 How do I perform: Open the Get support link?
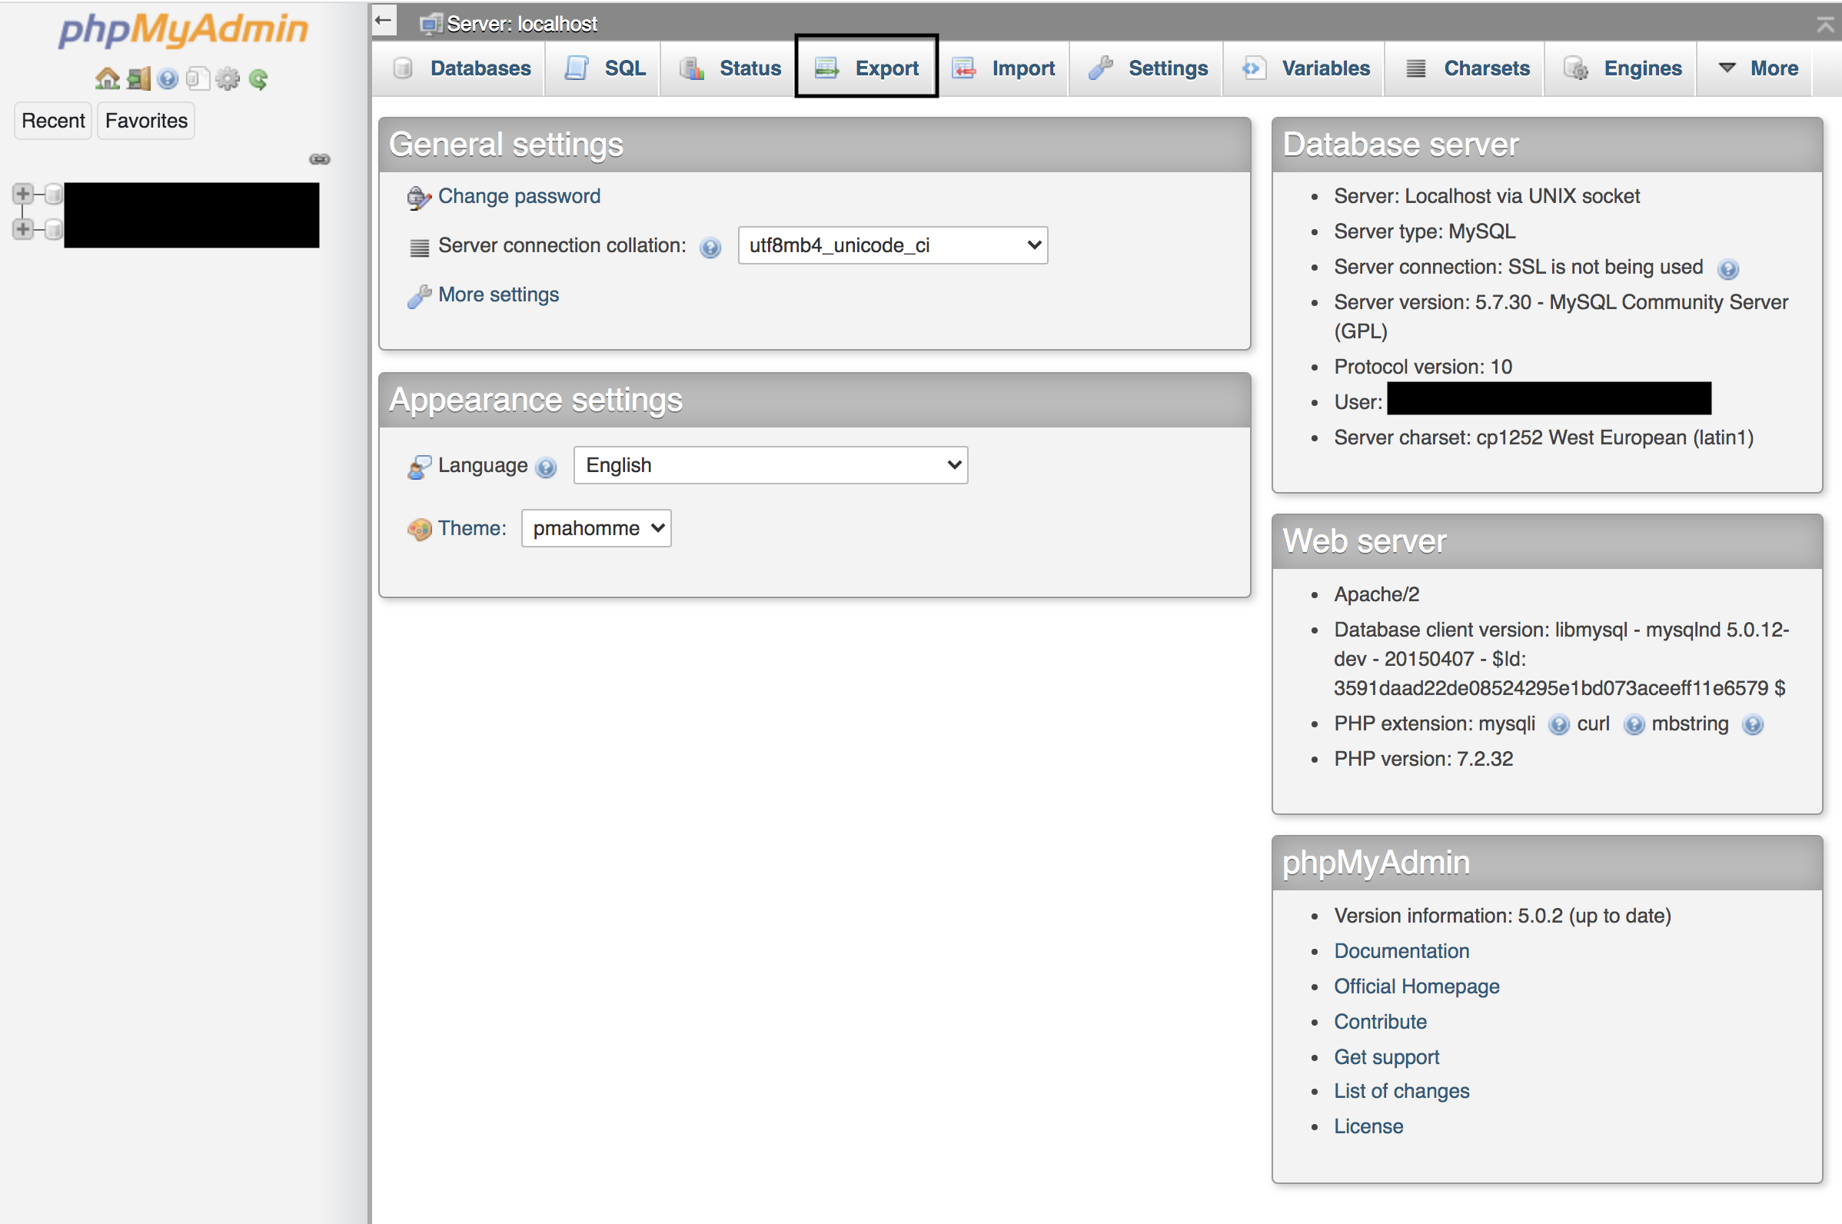[1386, 1057]
